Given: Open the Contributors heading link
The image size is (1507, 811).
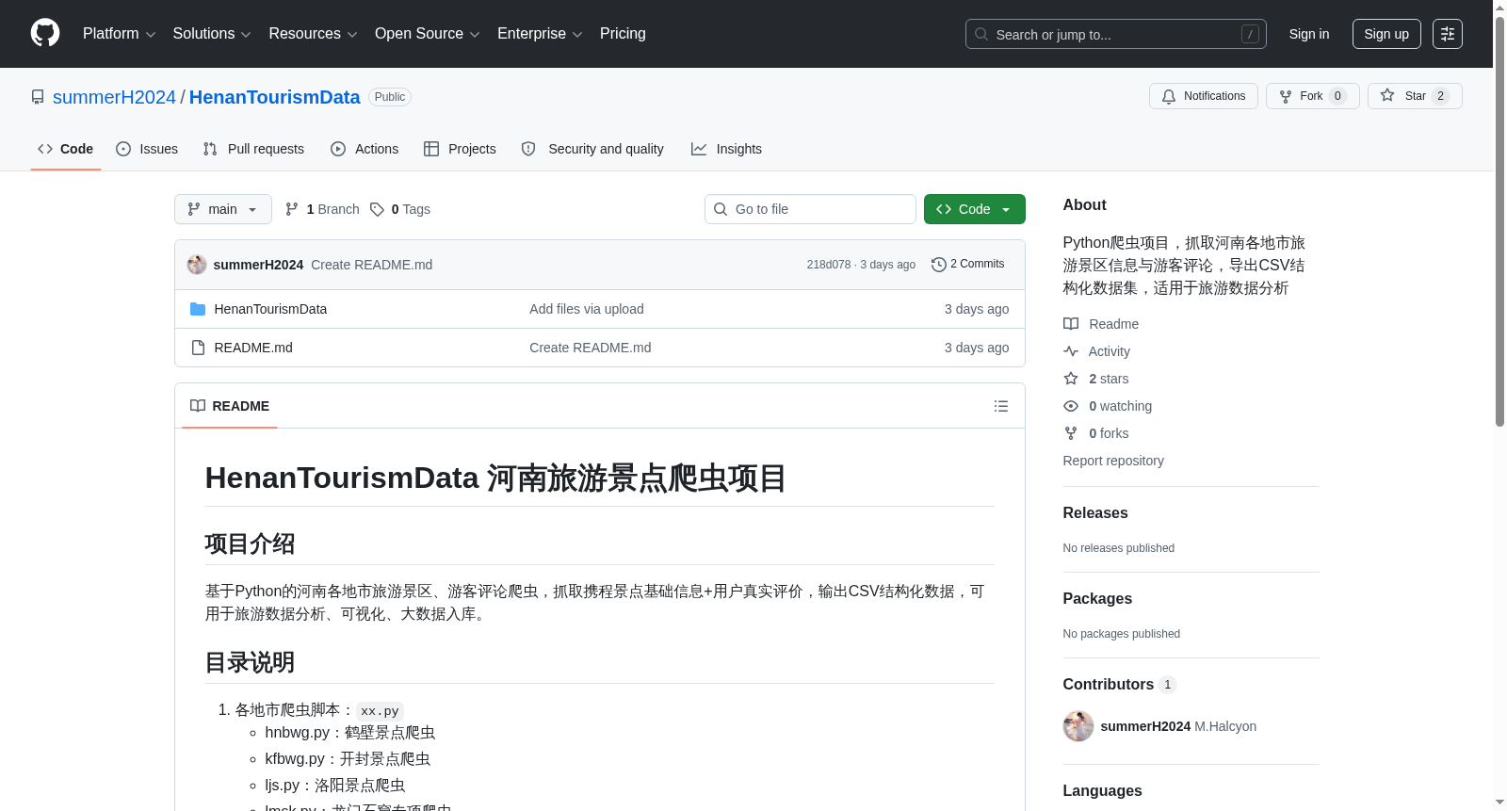Looking at the screenshot, I should pos(1119,684).
